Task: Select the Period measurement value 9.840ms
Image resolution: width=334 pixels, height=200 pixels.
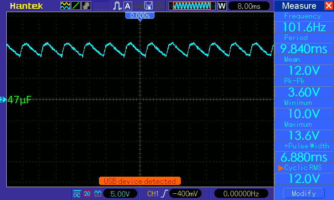Action: pyautogui.click(x=304, y=49)
